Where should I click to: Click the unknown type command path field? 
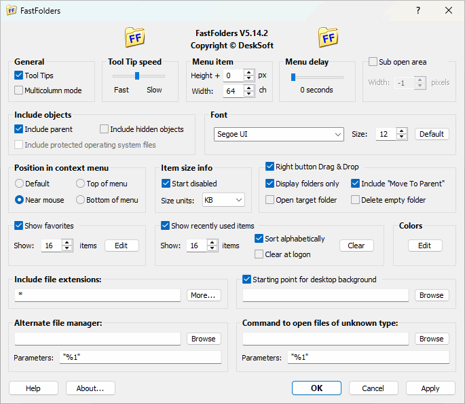[x=326, y=339]
